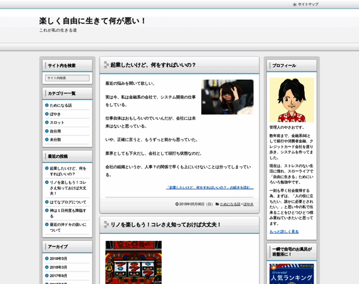
Task: Open recent post はてなブログについて
Action: pyautogui.click(x=68, y=202)
